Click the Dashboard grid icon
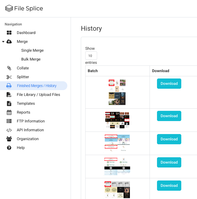This screenshot has width=197, height=199. (9, 33)
